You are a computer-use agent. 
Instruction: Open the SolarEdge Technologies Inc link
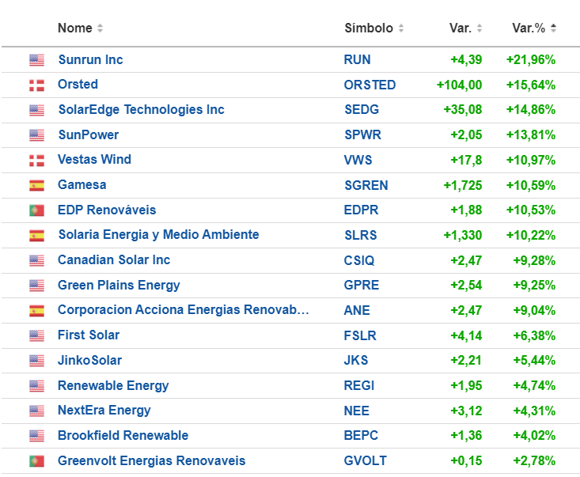[x=141, y=110]
